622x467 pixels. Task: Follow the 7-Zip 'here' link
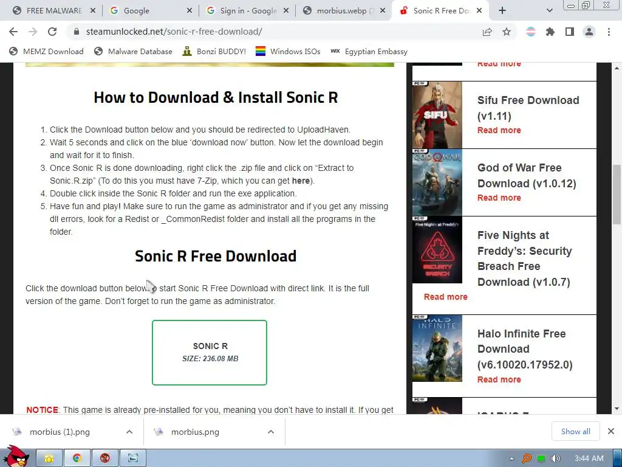coord(301,181)
